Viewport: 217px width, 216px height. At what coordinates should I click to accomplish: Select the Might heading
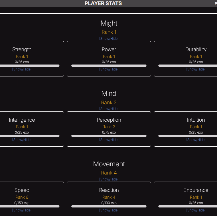(109, 23)
